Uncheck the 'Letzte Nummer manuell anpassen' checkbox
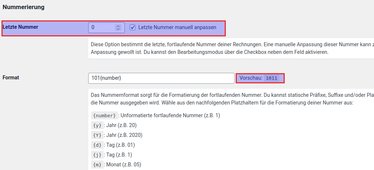This screenshot has width=374, height=170. [132, 27]
